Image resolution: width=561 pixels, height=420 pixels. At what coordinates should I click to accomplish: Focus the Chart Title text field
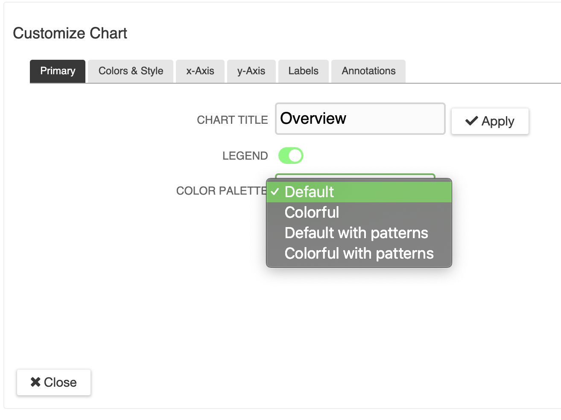(x=360, y=119)
